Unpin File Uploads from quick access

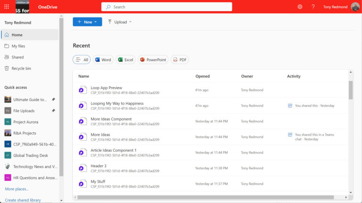point(53,111)
